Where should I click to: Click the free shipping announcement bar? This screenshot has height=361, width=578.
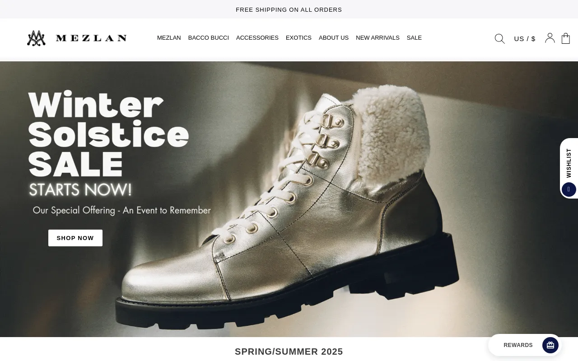pos(289,9)
